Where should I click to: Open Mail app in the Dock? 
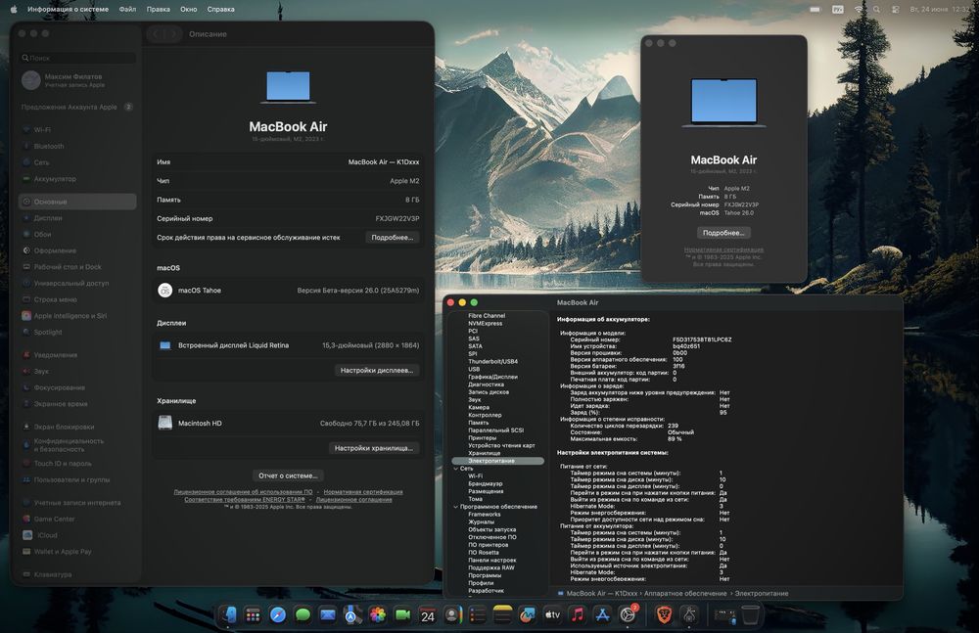click(x=328, y=614)
